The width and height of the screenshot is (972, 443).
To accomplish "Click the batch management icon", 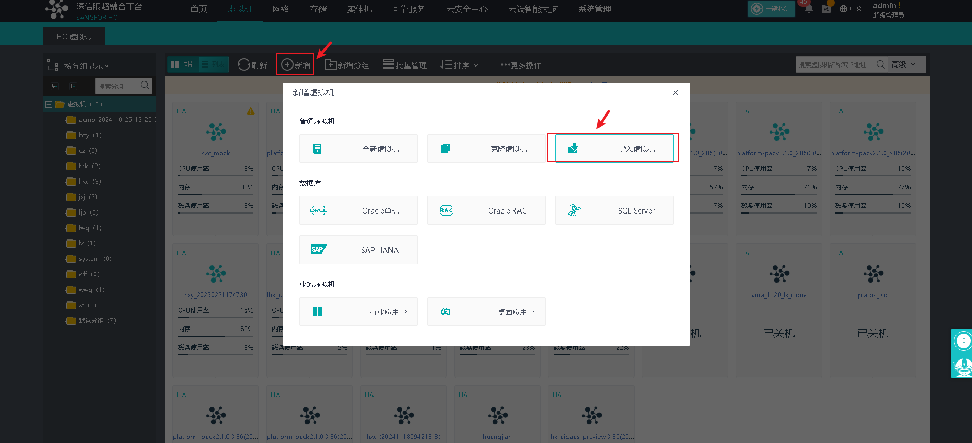I will [x=388, y=65].
